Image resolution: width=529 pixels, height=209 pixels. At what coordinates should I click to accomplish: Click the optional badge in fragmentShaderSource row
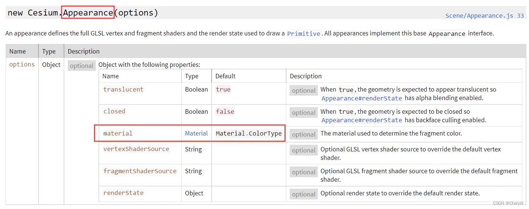click(x=304, y=172)
